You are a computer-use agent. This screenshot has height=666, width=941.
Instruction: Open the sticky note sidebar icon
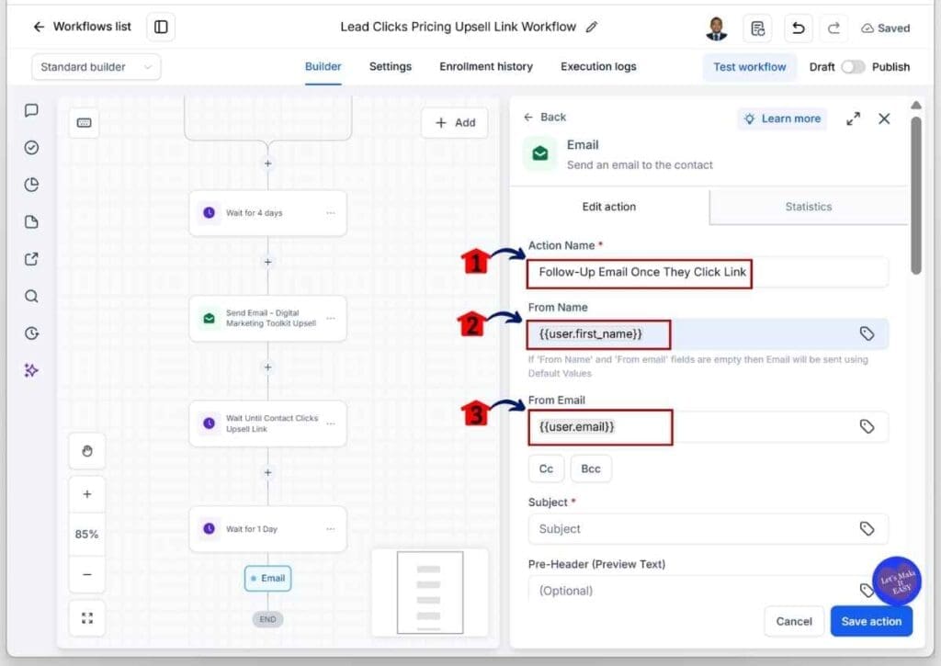(x=32, y=222)
